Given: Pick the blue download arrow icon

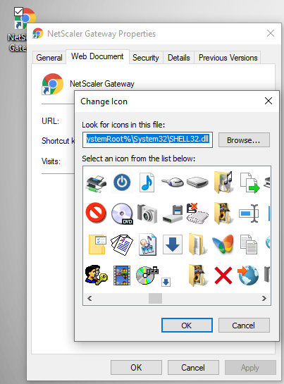Looking at the screenshot, I should tap(173, 244).
